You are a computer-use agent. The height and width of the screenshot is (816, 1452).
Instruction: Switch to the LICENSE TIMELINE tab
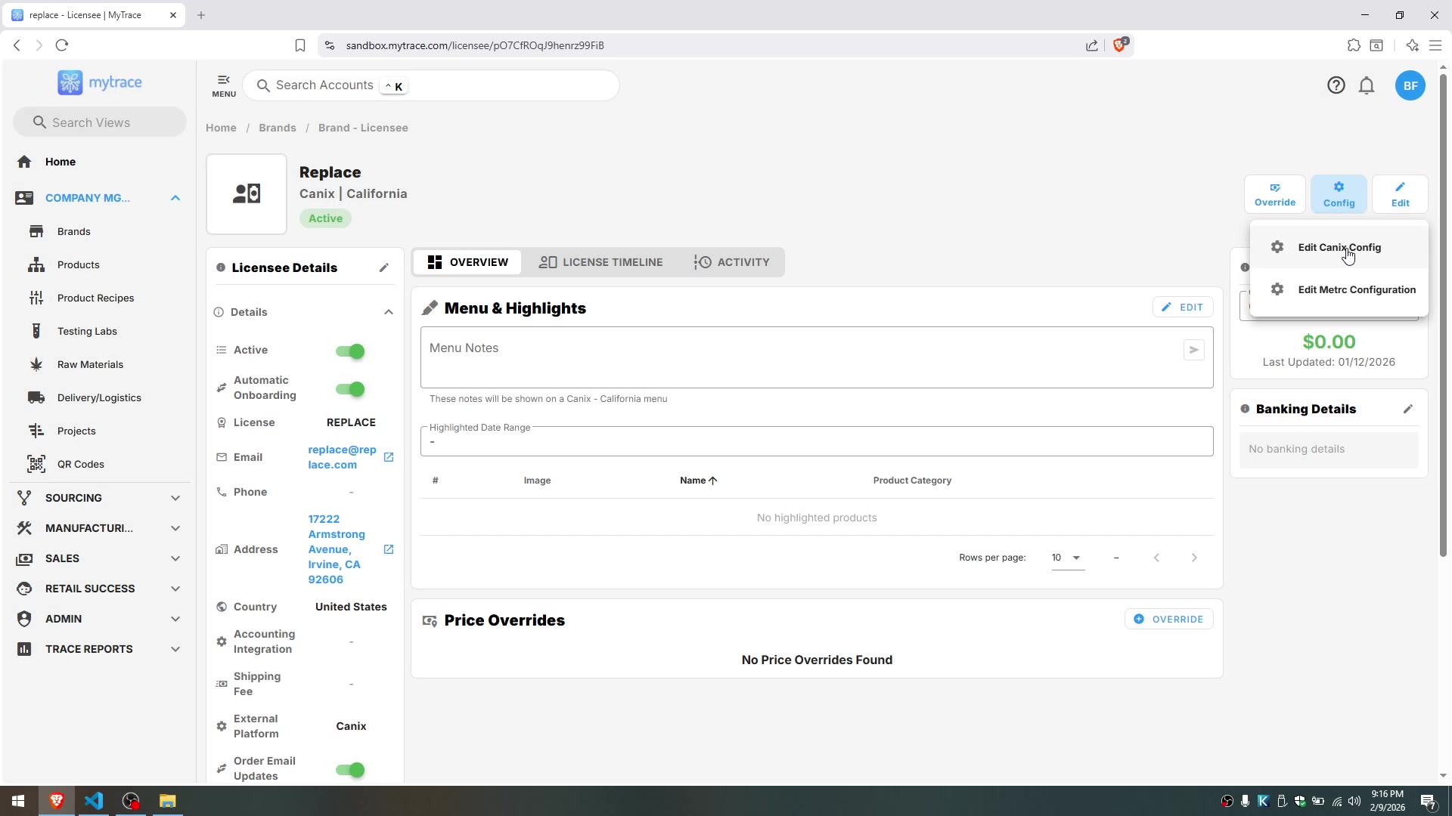coord(601,262)
